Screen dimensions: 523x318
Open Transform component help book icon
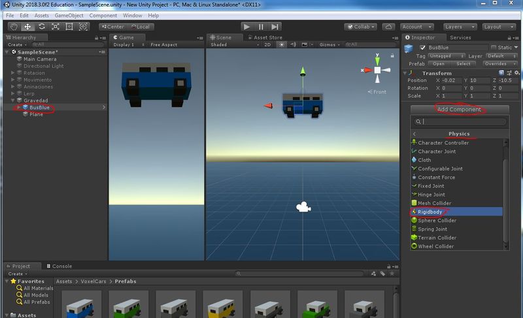click(x=501, y=73)
